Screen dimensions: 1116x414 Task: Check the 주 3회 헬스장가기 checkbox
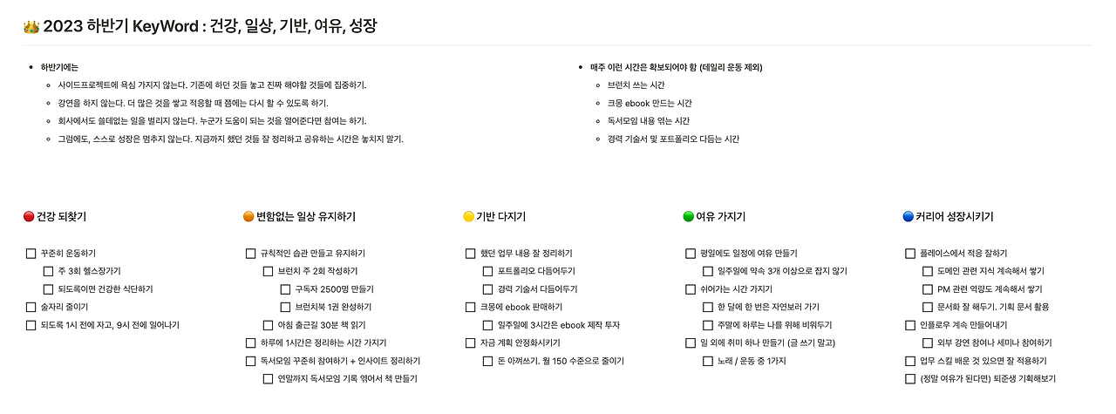(48, 271)
